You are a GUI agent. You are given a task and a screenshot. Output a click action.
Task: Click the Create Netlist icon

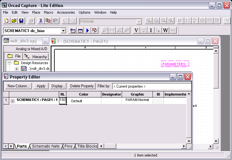[202, 21]
